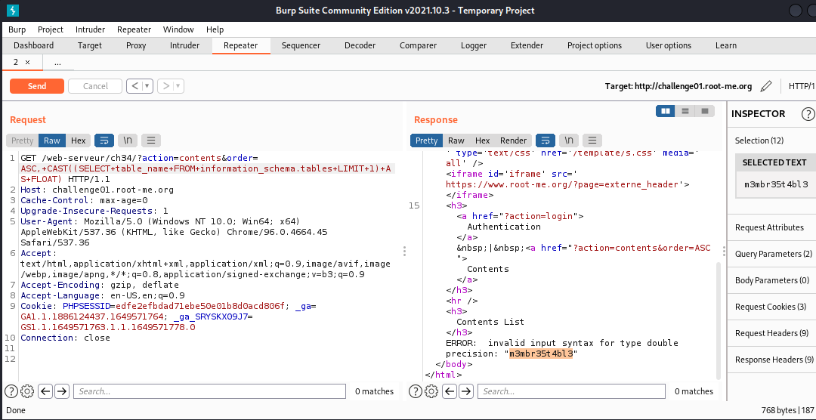Open the Learn tab

(725, 45)
